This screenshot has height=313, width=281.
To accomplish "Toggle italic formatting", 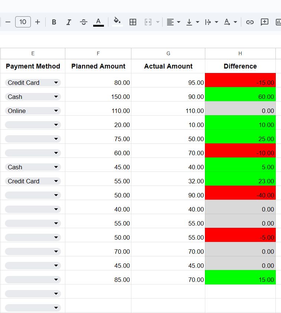I will [x=69, y=22].
